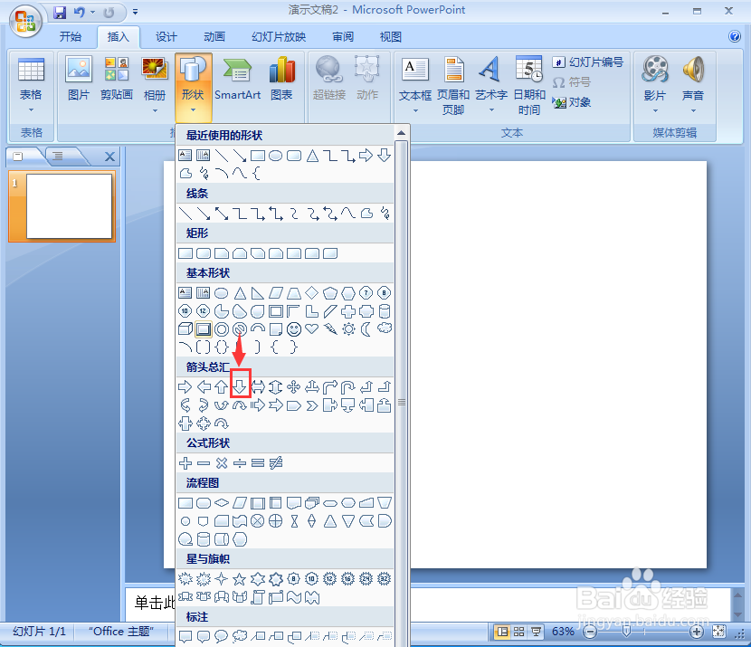Undo last action in quick access toolbar
Viewport: 751px width, 647px height.
pyautogui.click(x=79, y=12)
